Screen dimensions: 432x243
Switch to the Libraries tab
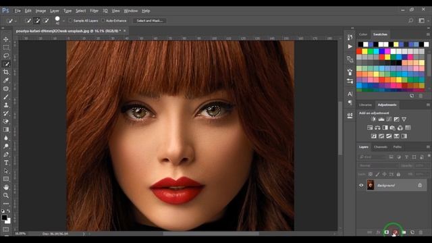click(365, 105)
